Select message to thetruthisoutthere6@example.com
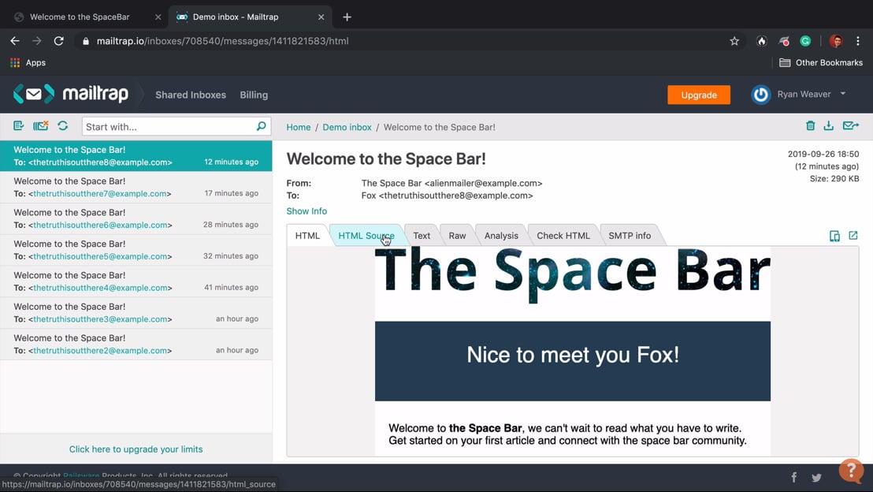The height and width of the screenshot is (492, 873). 136,218
